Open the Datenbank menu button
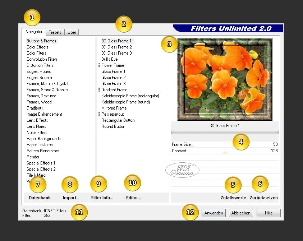 click(x=40, y=198)
